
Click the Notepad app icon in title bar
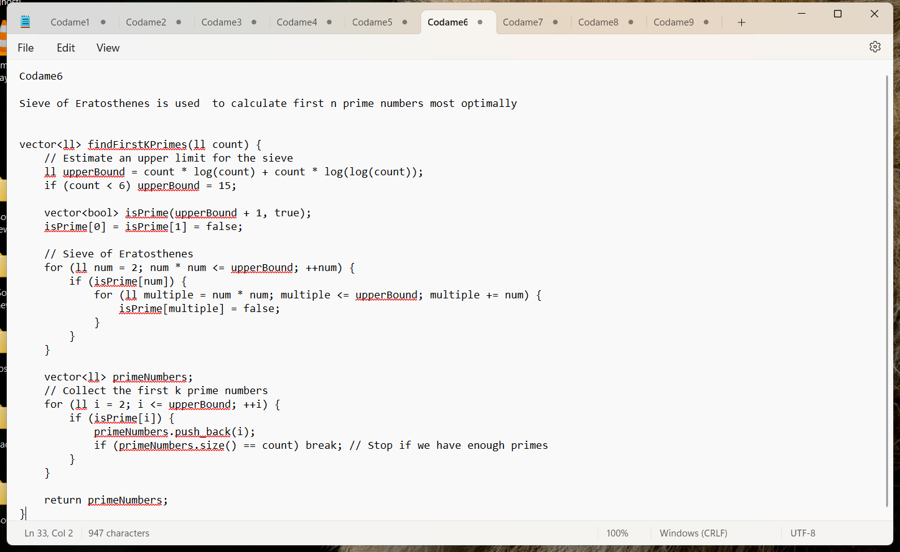26,22
